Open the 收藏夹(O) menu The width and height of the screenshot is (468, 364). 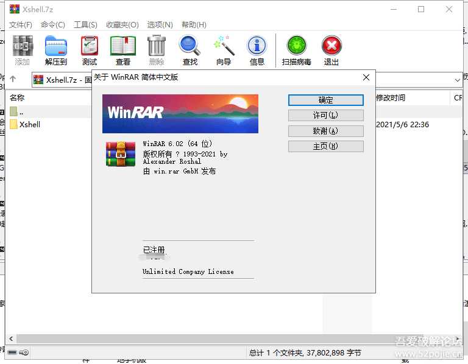122,25
